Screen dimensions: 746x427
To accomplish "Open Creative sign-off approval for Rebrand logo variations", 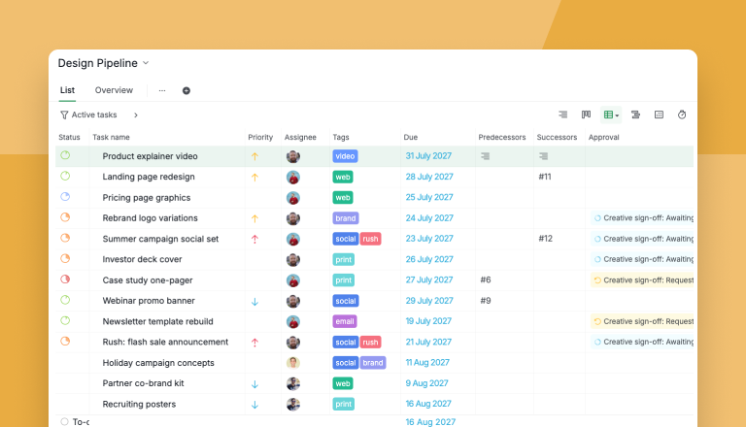I will point(642,217).
